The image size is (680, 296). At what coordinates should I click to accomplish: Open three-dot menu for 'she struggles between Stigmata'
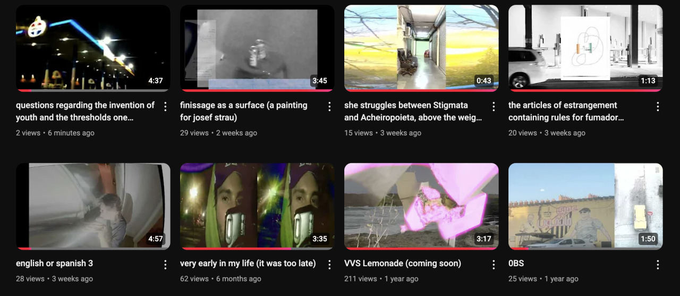pyautogui.click(x=494, y=107)
